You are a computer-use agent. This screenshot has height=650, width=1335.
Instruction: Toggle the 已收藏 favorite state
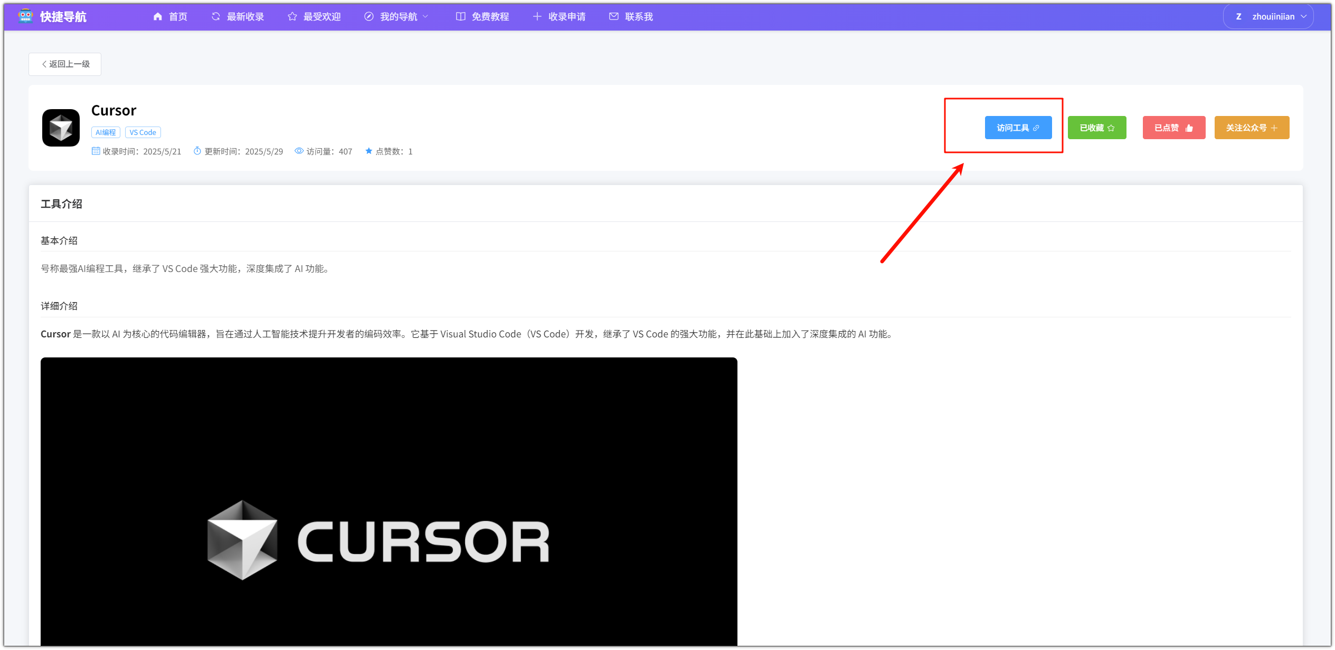pyautogui.click(x=1096, y=127)
